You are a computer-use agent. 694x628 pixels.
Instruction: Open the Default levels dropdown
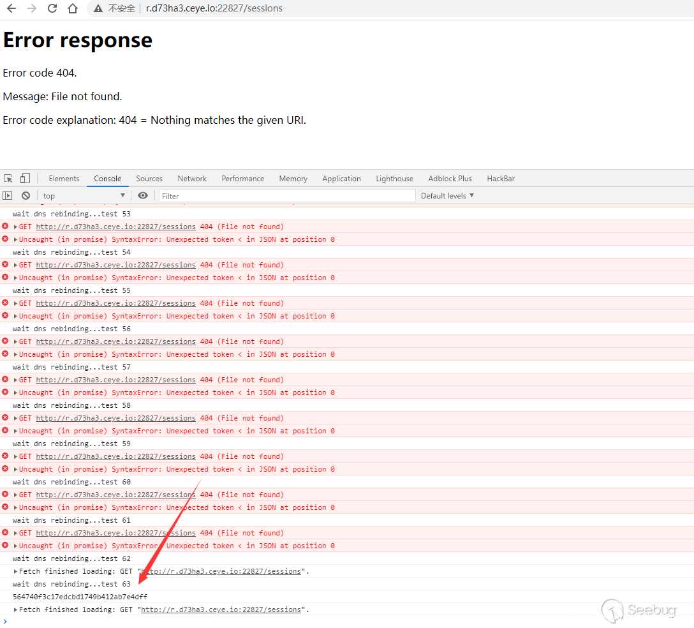pyautogui.click(x=447, y=196)
